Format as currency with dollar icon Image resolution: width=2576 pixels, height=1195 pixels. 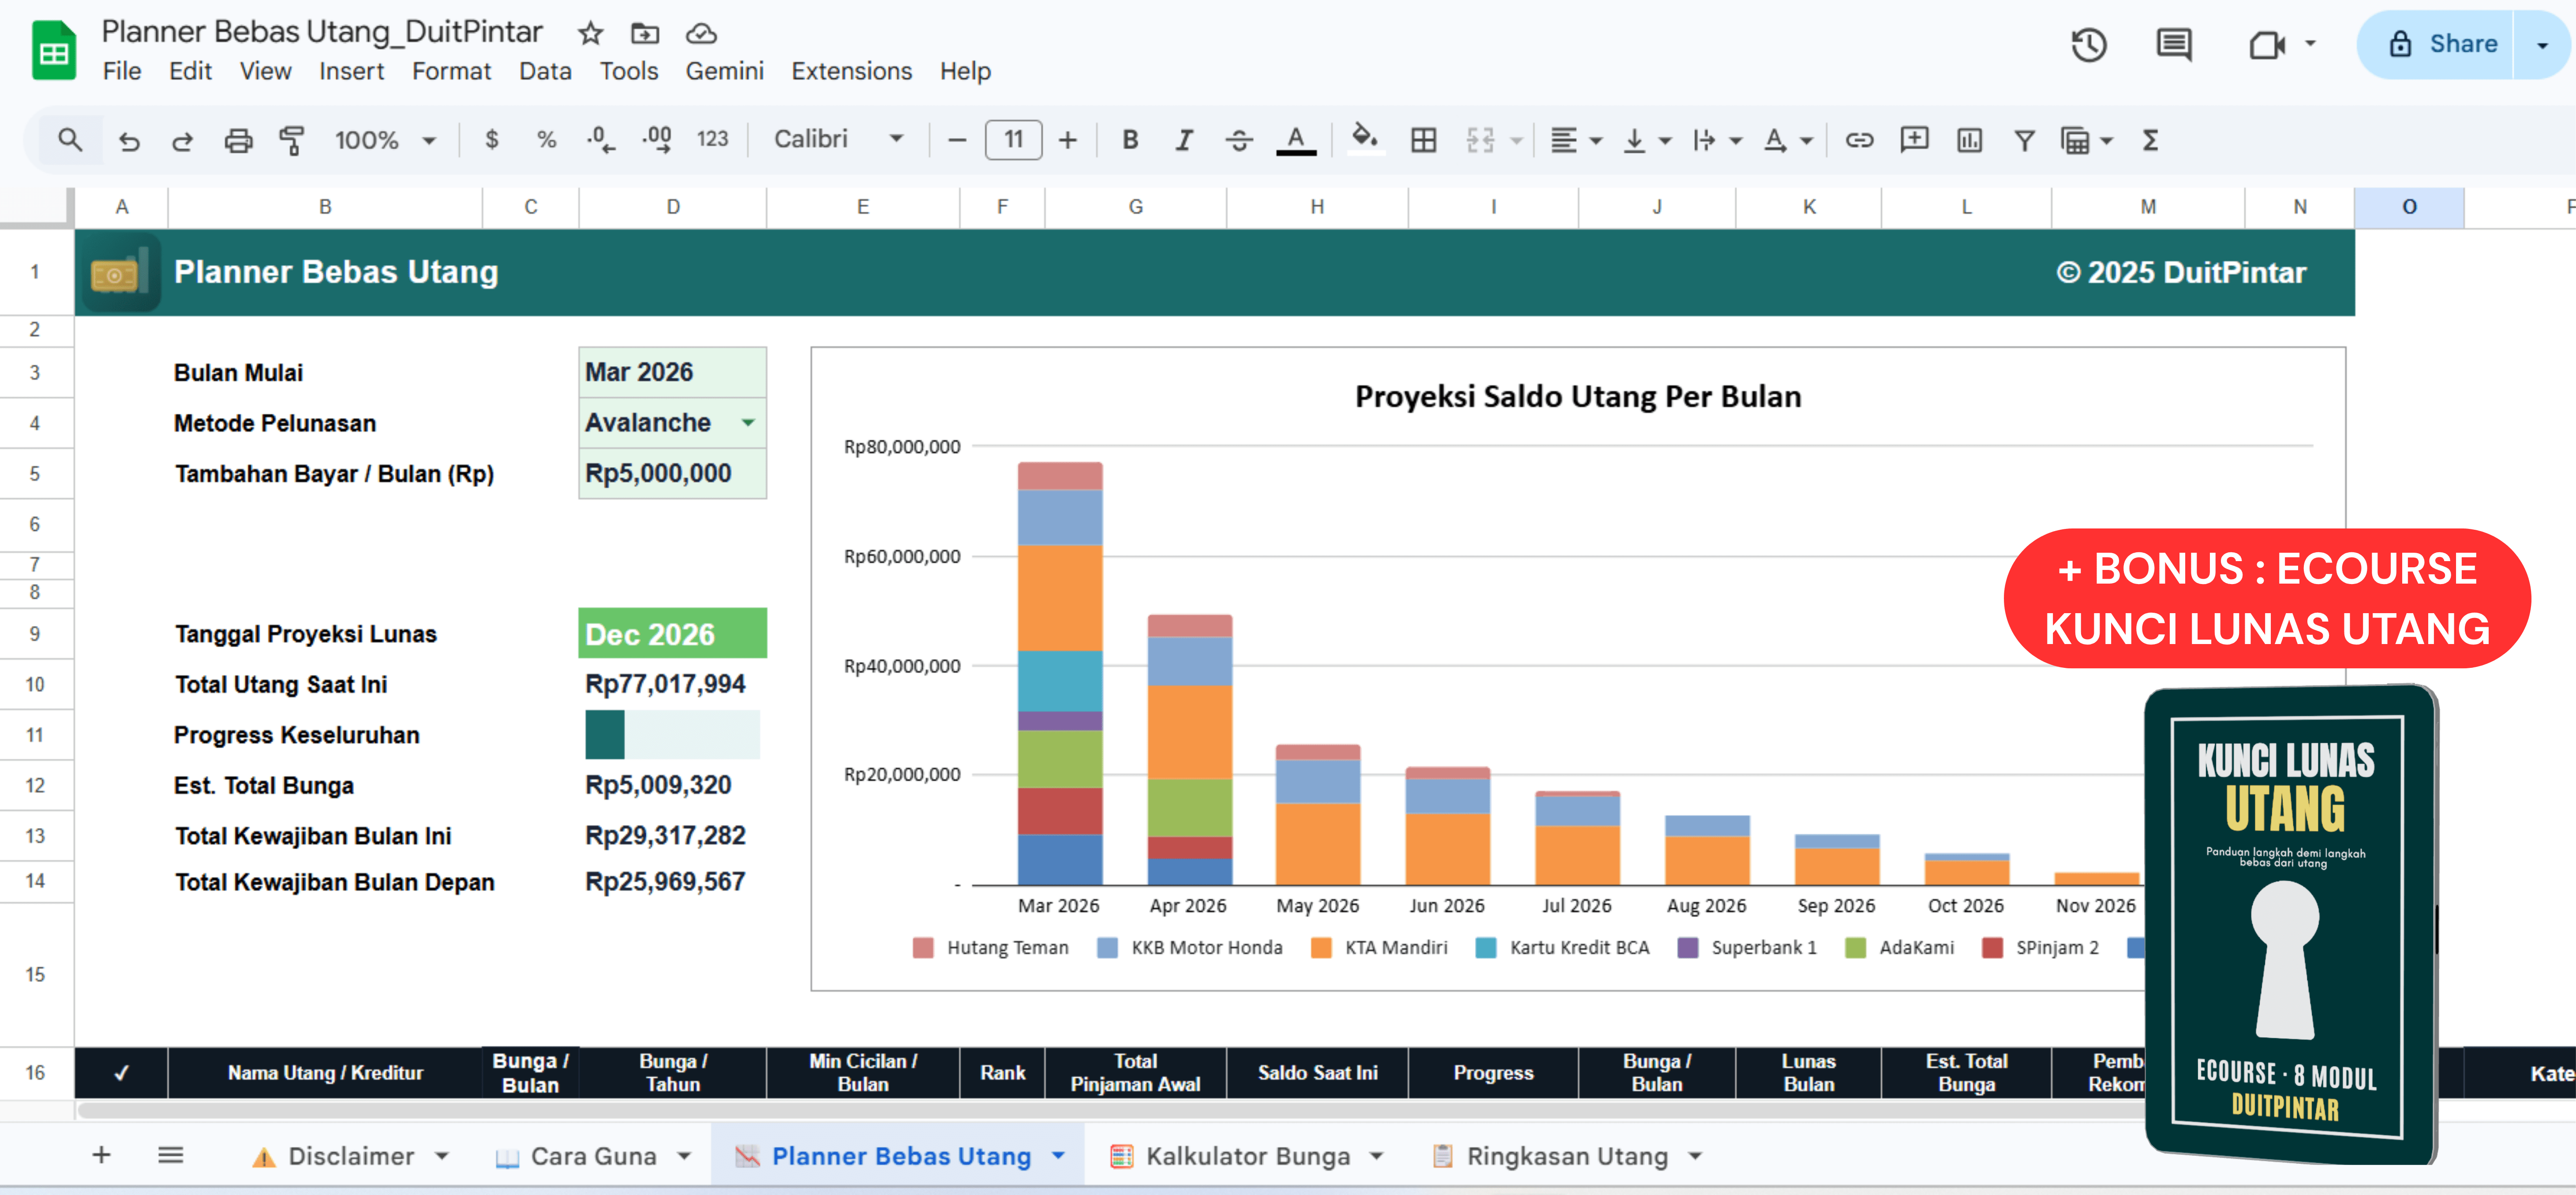coord(492,140)
